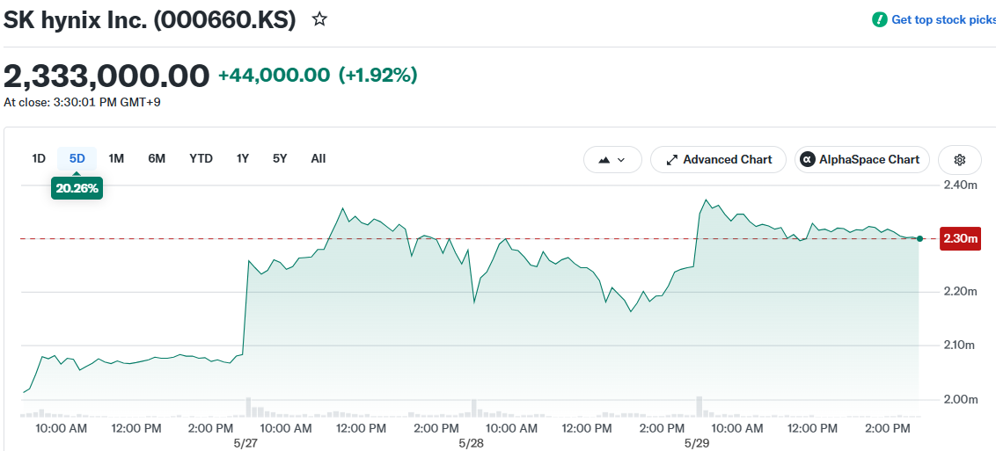The width and height of the screenshot is (996, 451).
Task: Select the 5D time range
Action: point(77,158)
